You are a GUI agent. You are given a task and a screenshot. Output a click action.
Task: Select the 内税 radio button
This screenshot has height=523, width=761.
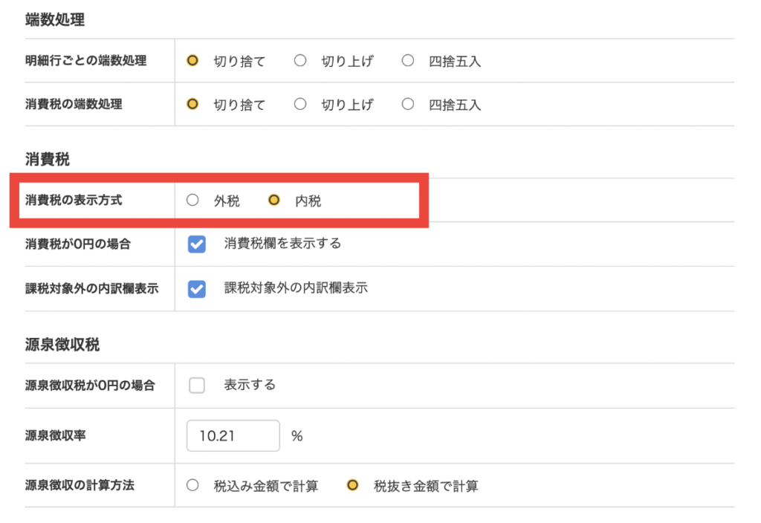(274, 200)
